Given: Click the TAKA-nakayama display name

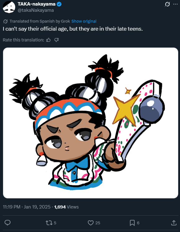Looking at the screenshot, I should click(x=37, y=4).
